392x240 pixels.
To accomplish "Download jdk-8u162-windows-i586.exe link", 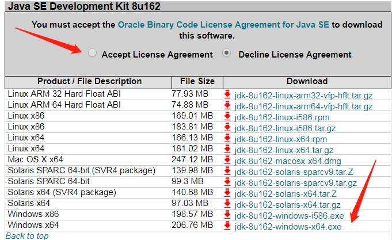I will click(289, 216).
